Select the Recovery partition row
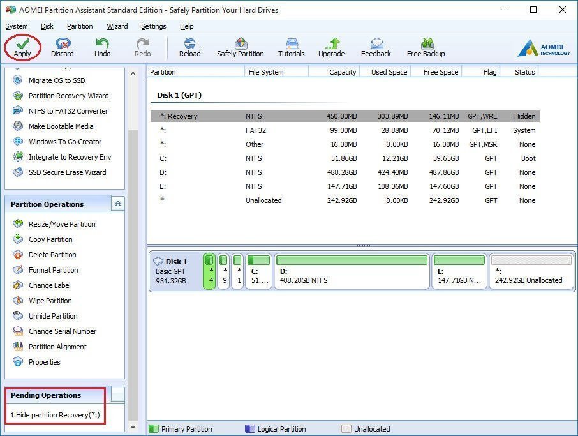578x436 pixels. [x=345, y=116]
